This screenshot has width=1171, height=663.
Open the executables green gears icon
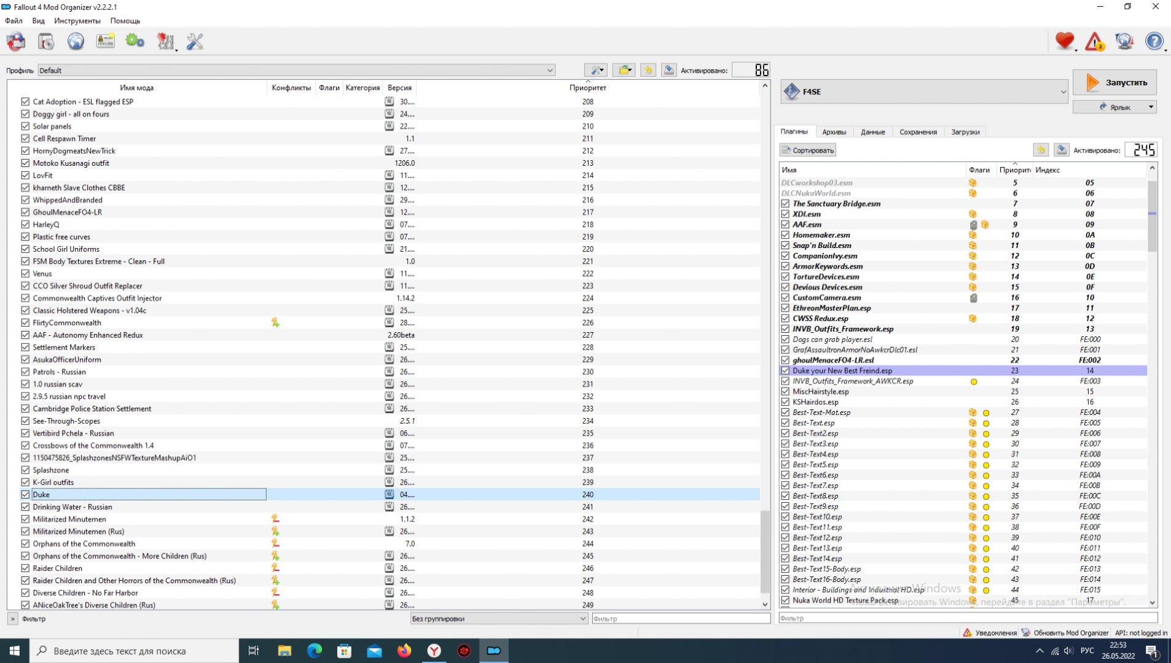click(x=135, y=42)
